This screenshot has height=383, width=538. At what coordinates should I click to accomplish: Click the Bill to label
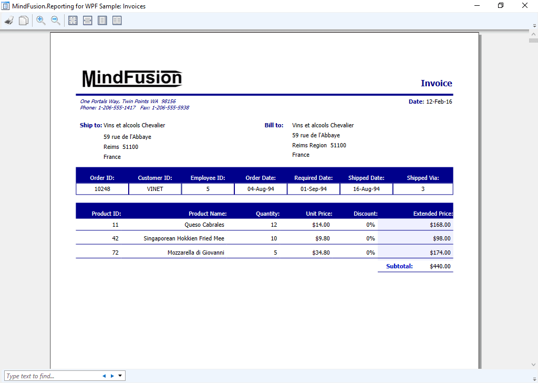click(274, 125)
